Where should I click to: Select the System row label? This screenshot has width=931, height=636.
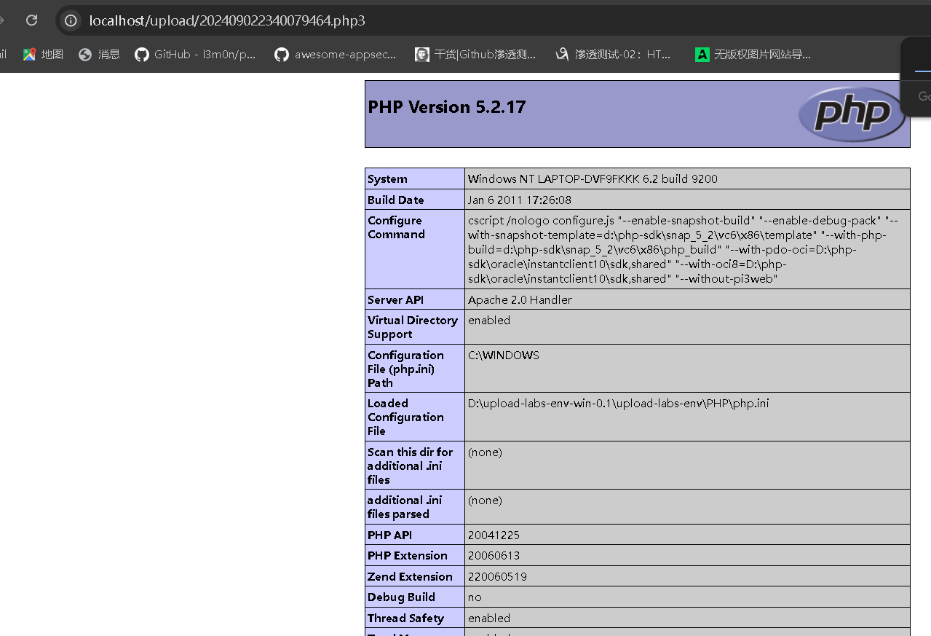[x=387, y=179]
